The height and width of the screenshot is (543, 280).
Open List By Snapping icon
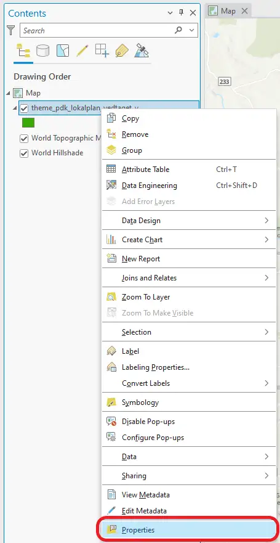[x=102, y=51]
